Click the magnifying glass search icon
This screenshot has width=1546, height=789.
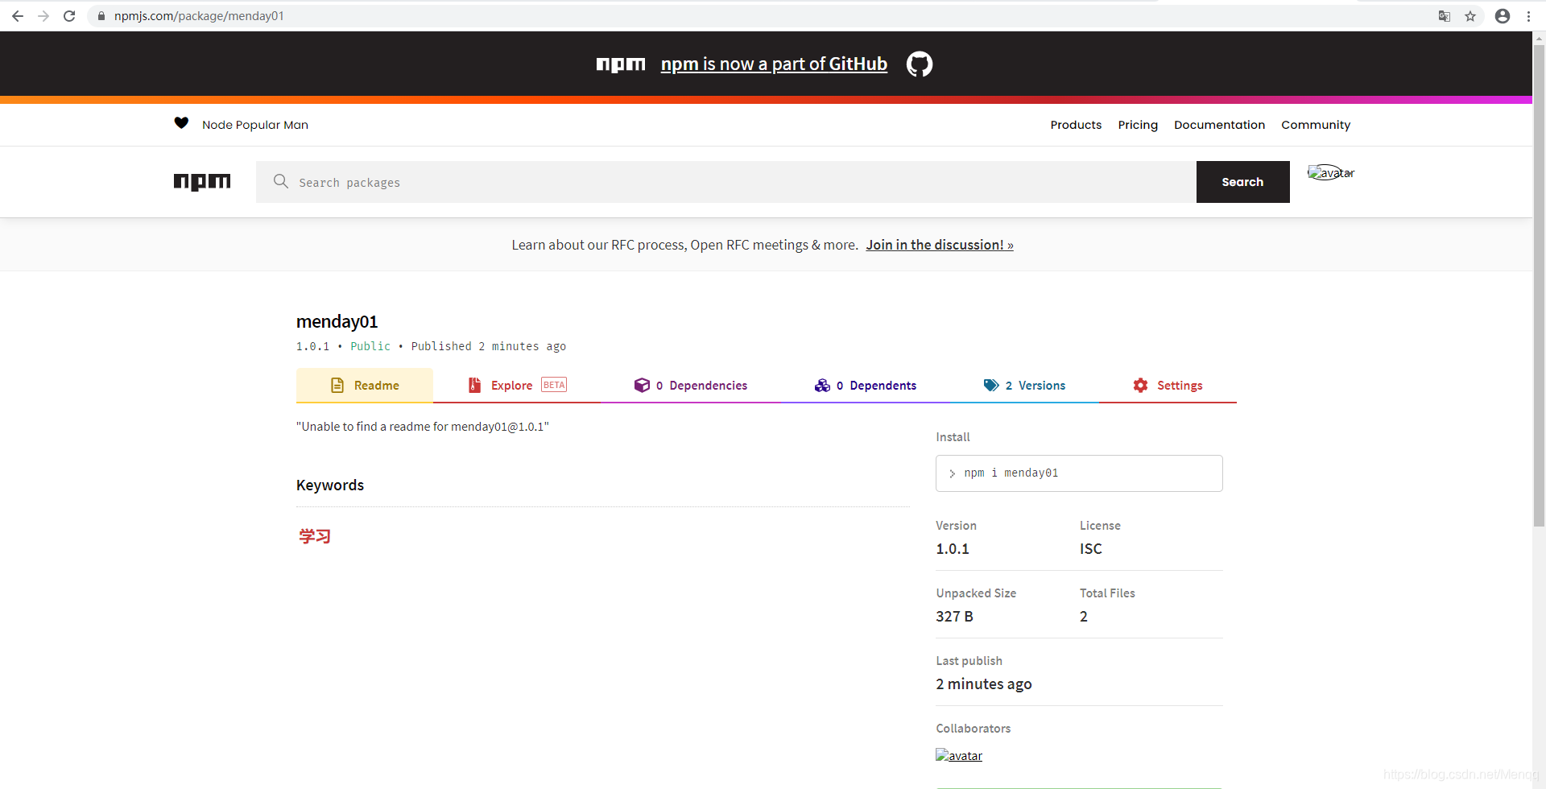(281, 181)
